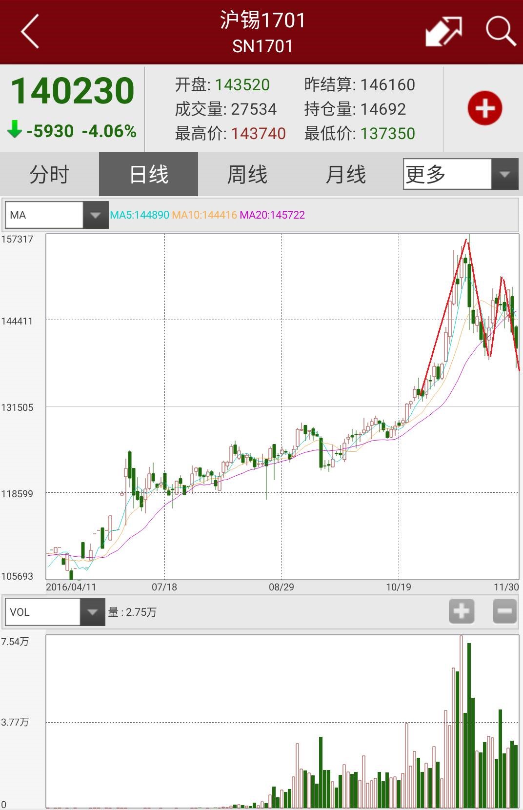Screen dimensions: 523x810
Task: Open the MA indicator dropdown
Action: (x=95, y=215)
